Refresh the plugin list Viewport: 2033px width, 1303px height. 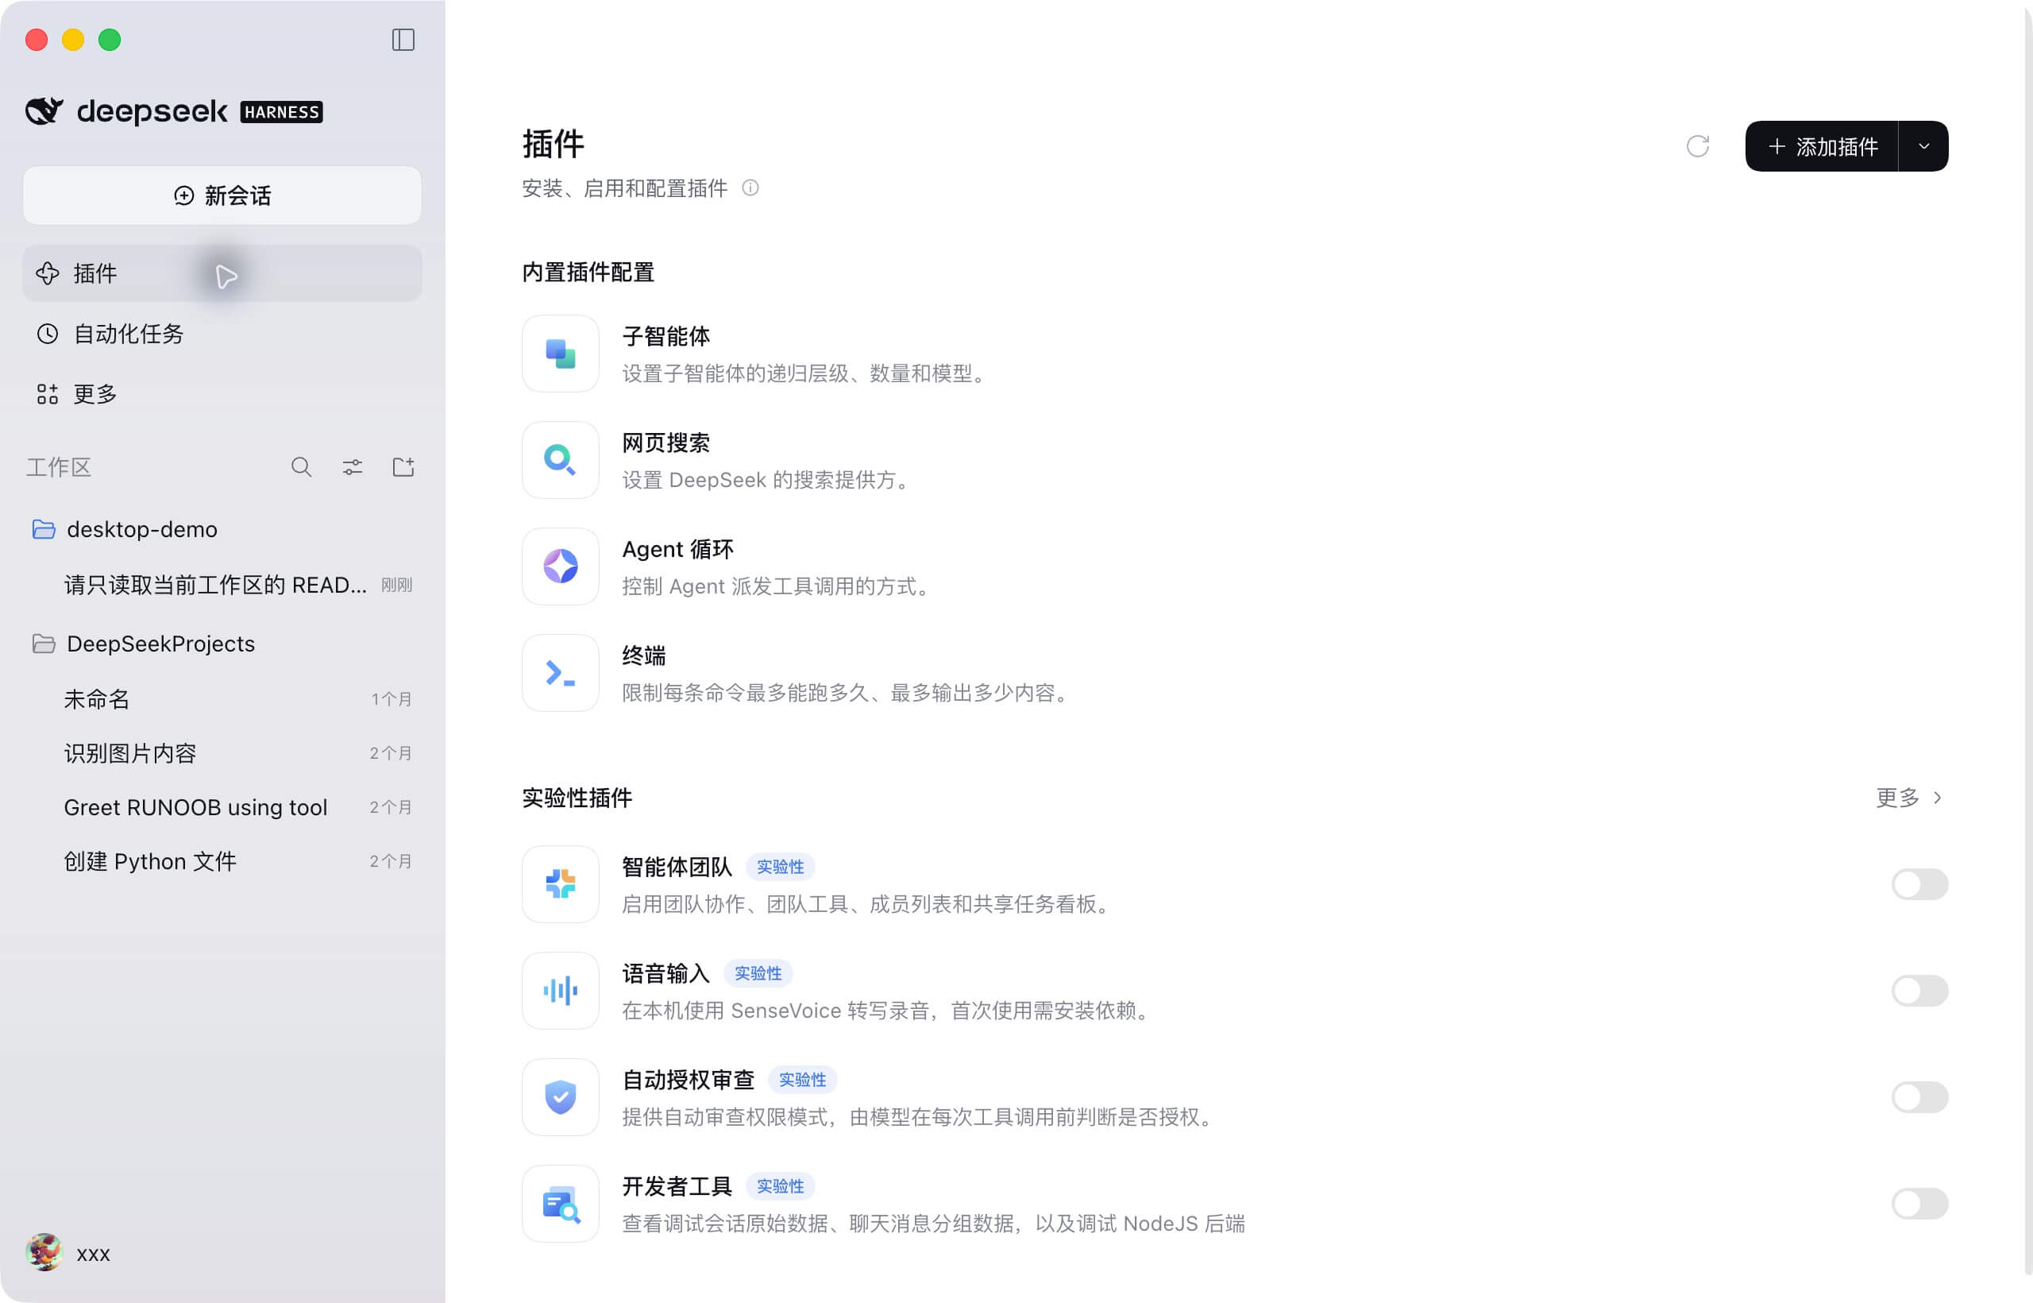pos(1697,146)
